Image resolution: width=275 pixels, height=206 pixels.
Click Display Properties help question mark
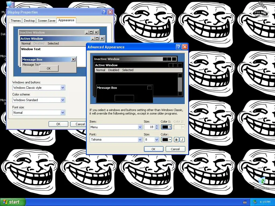(104, 12)
